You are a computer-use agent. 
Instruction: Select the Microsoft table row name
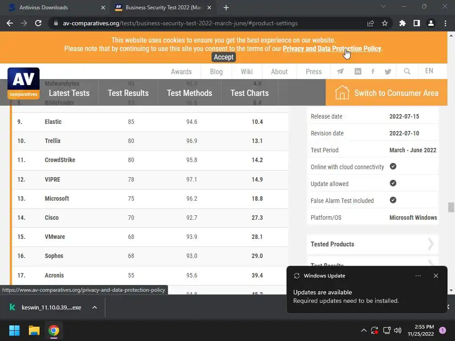pos(57,198)
